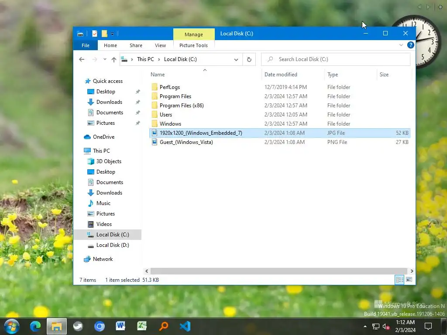Select This PC in navigation pane

pos(101,151)
